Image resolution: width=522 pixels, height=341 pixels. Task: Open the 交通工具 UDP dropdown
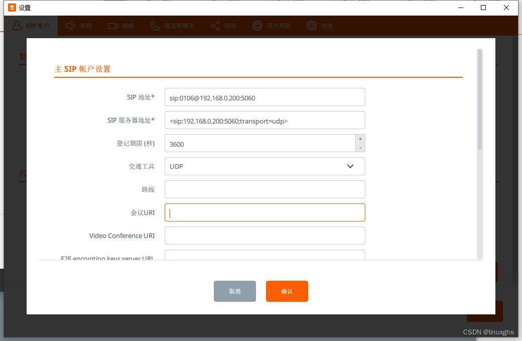pos(265,166)
